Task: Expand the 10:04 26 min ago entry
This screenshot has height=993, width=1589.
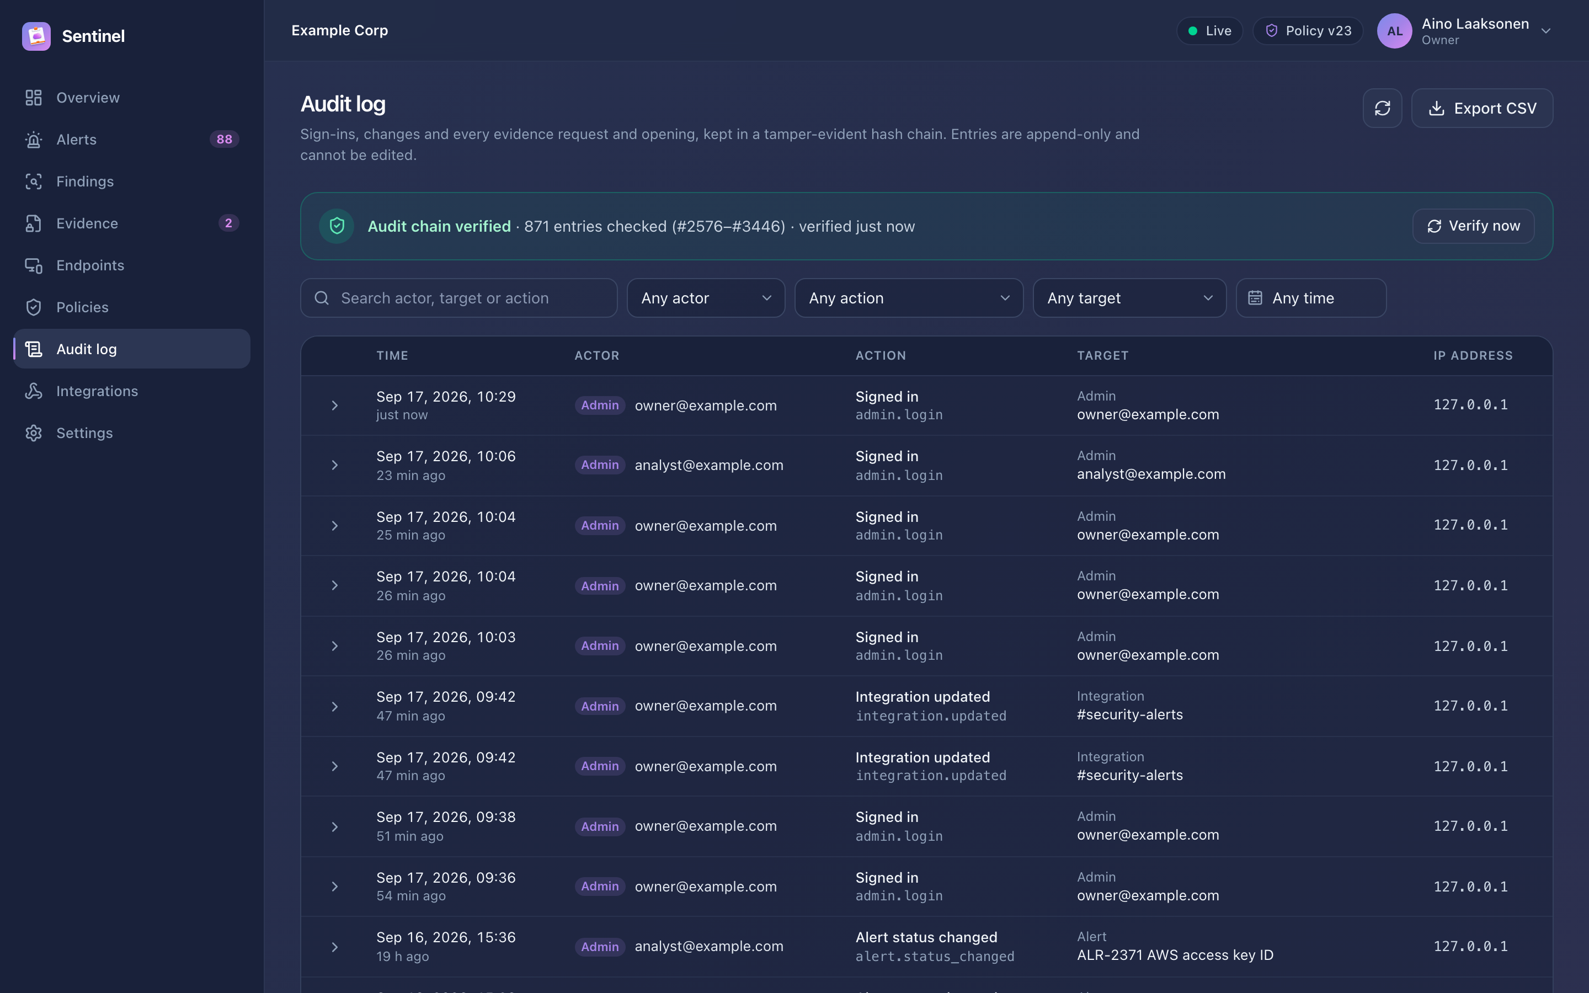Action: click(x=335, y=586)
